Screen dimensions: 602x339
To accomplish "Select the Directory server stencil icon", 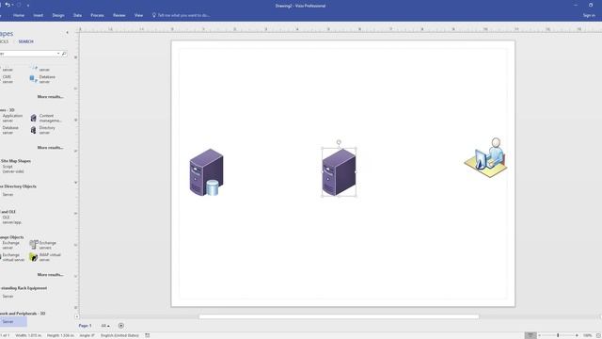I will point(34,130).
